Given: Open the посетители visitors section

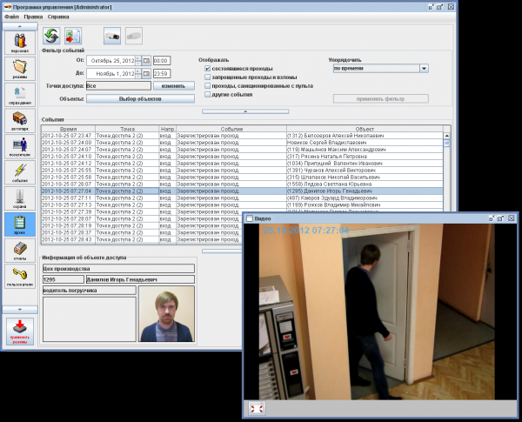Looking at the screenshot, I should tap(20, 146).
